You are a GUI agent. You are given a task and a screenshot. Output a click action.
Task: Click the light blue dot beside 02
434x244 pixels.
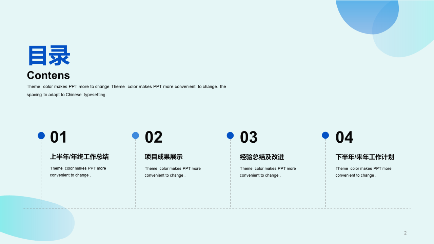click(x=136, y=136)
